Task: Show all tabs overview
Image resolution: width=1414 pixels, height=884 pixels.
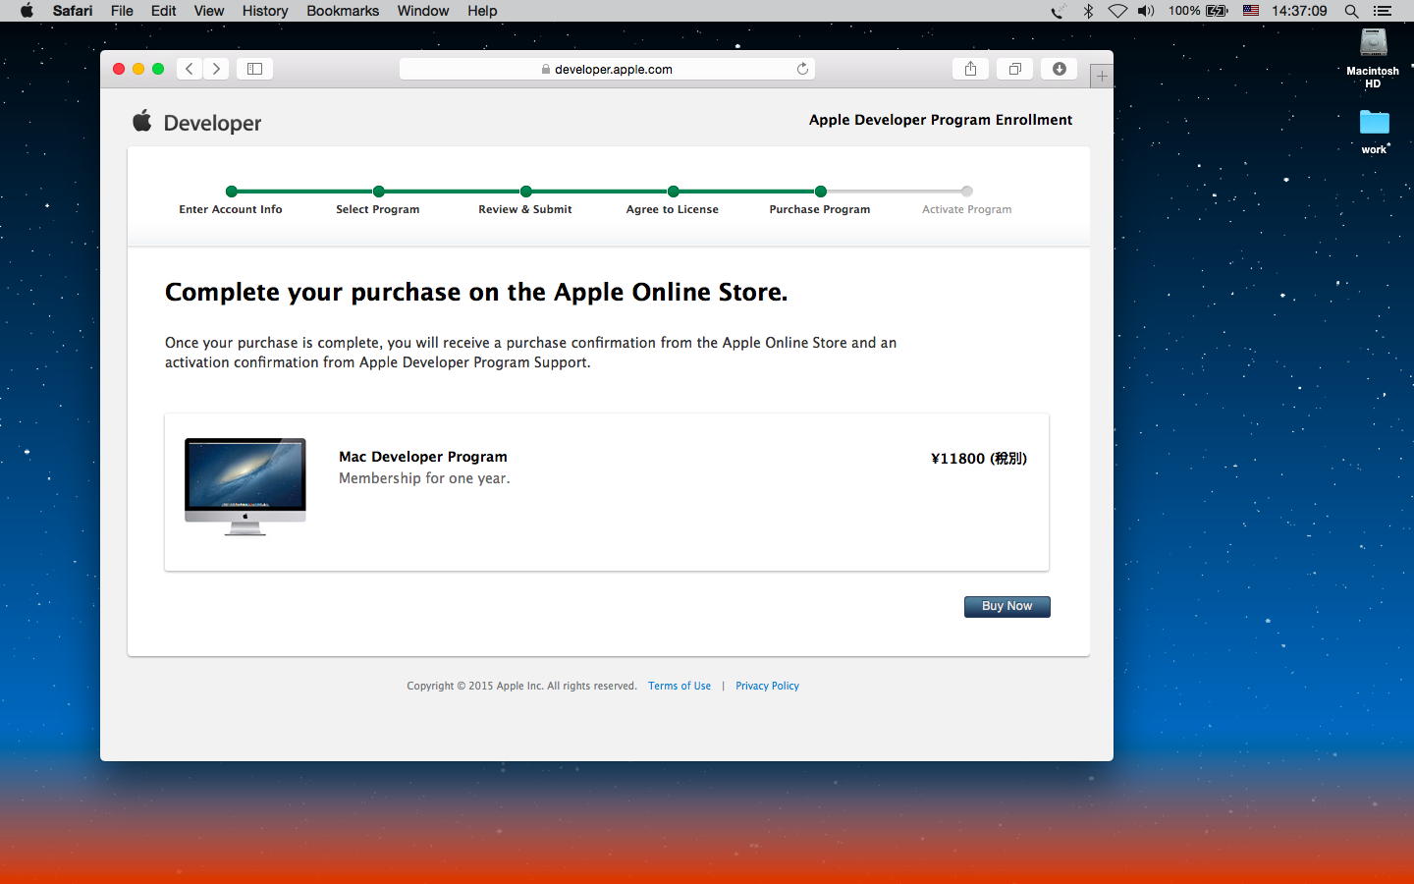Action: pyautogui.click(x=1014, y=69)
